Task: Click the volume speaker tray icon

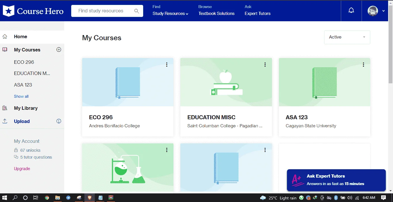Action: (x=350, y=198)
